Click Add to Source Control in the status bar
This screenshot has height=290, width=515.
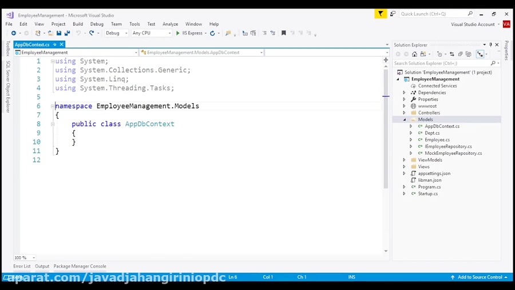pos(480,277)
